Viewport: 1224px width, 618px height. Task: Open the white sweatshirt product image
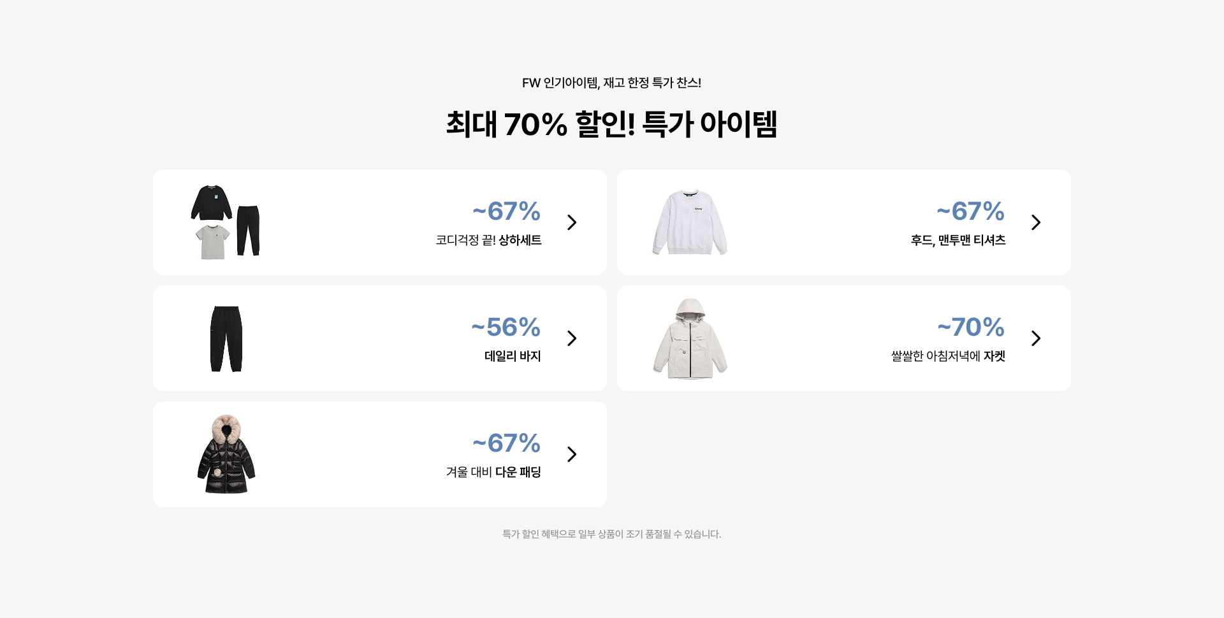(690, 222)
